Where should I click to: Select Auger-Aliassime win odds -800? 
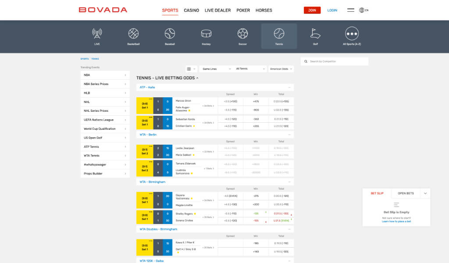tap(256, 110)
